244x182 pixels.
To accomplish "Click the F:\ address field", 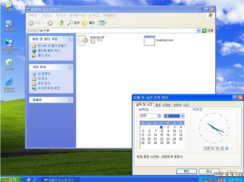I will tap(117, 31).
